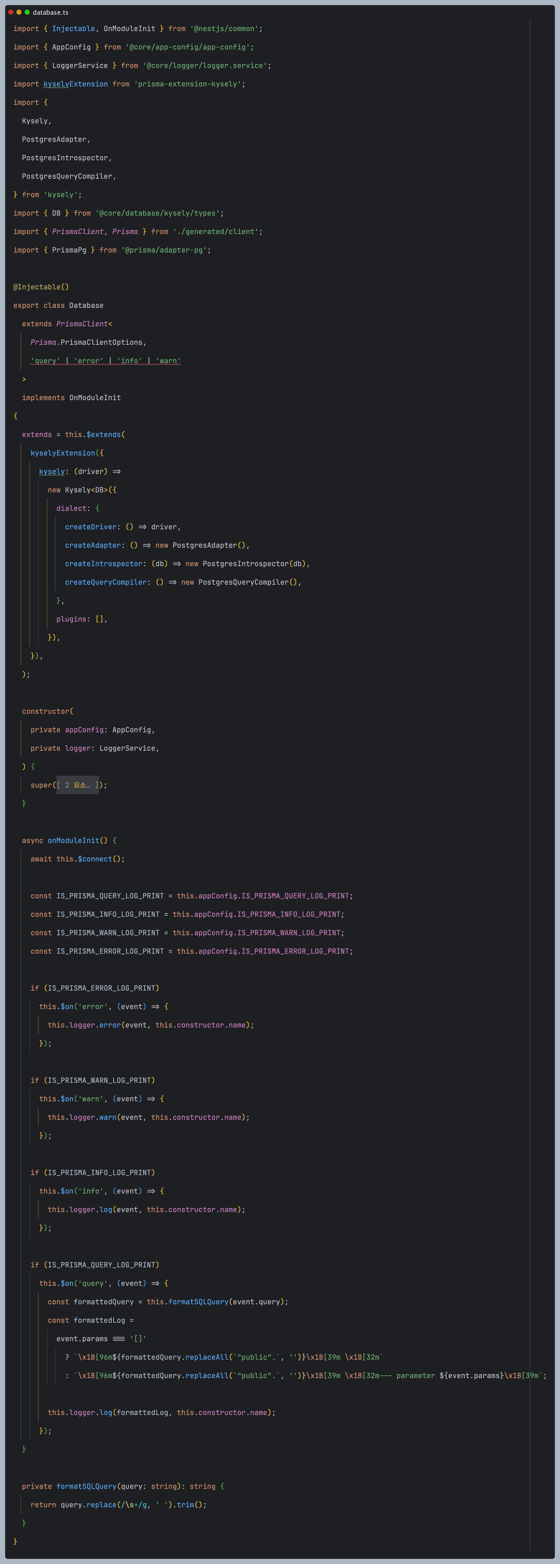This screenshot has width=560, height=1564.
Task: Click the if (IS_PRISMA_QUERY_LOG_PRINT) condition
Action: tap(95, 1265)
